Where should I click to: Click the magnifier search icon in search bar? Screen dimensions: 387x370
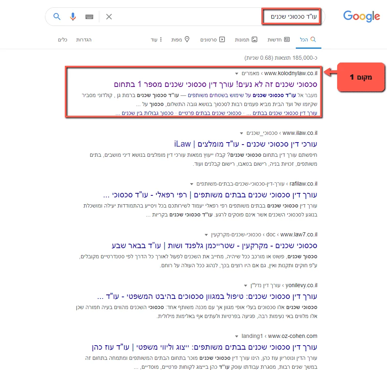coord(57,17)
